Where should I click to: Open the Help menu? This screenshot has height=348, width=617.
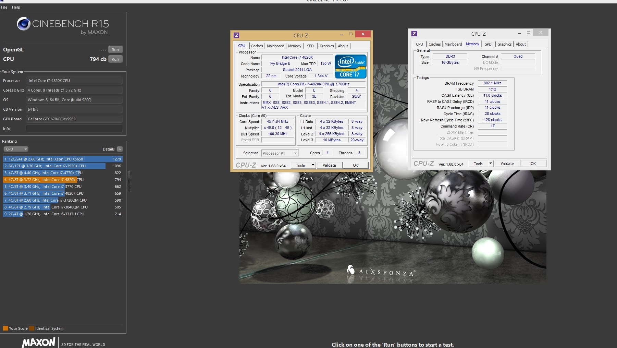tap(16, 7)
